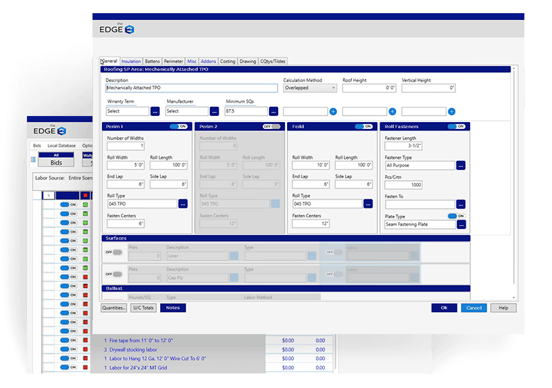Click dialog vertical scrollbar
Screen dimensions: 552x388
click(x=513, y=183)
